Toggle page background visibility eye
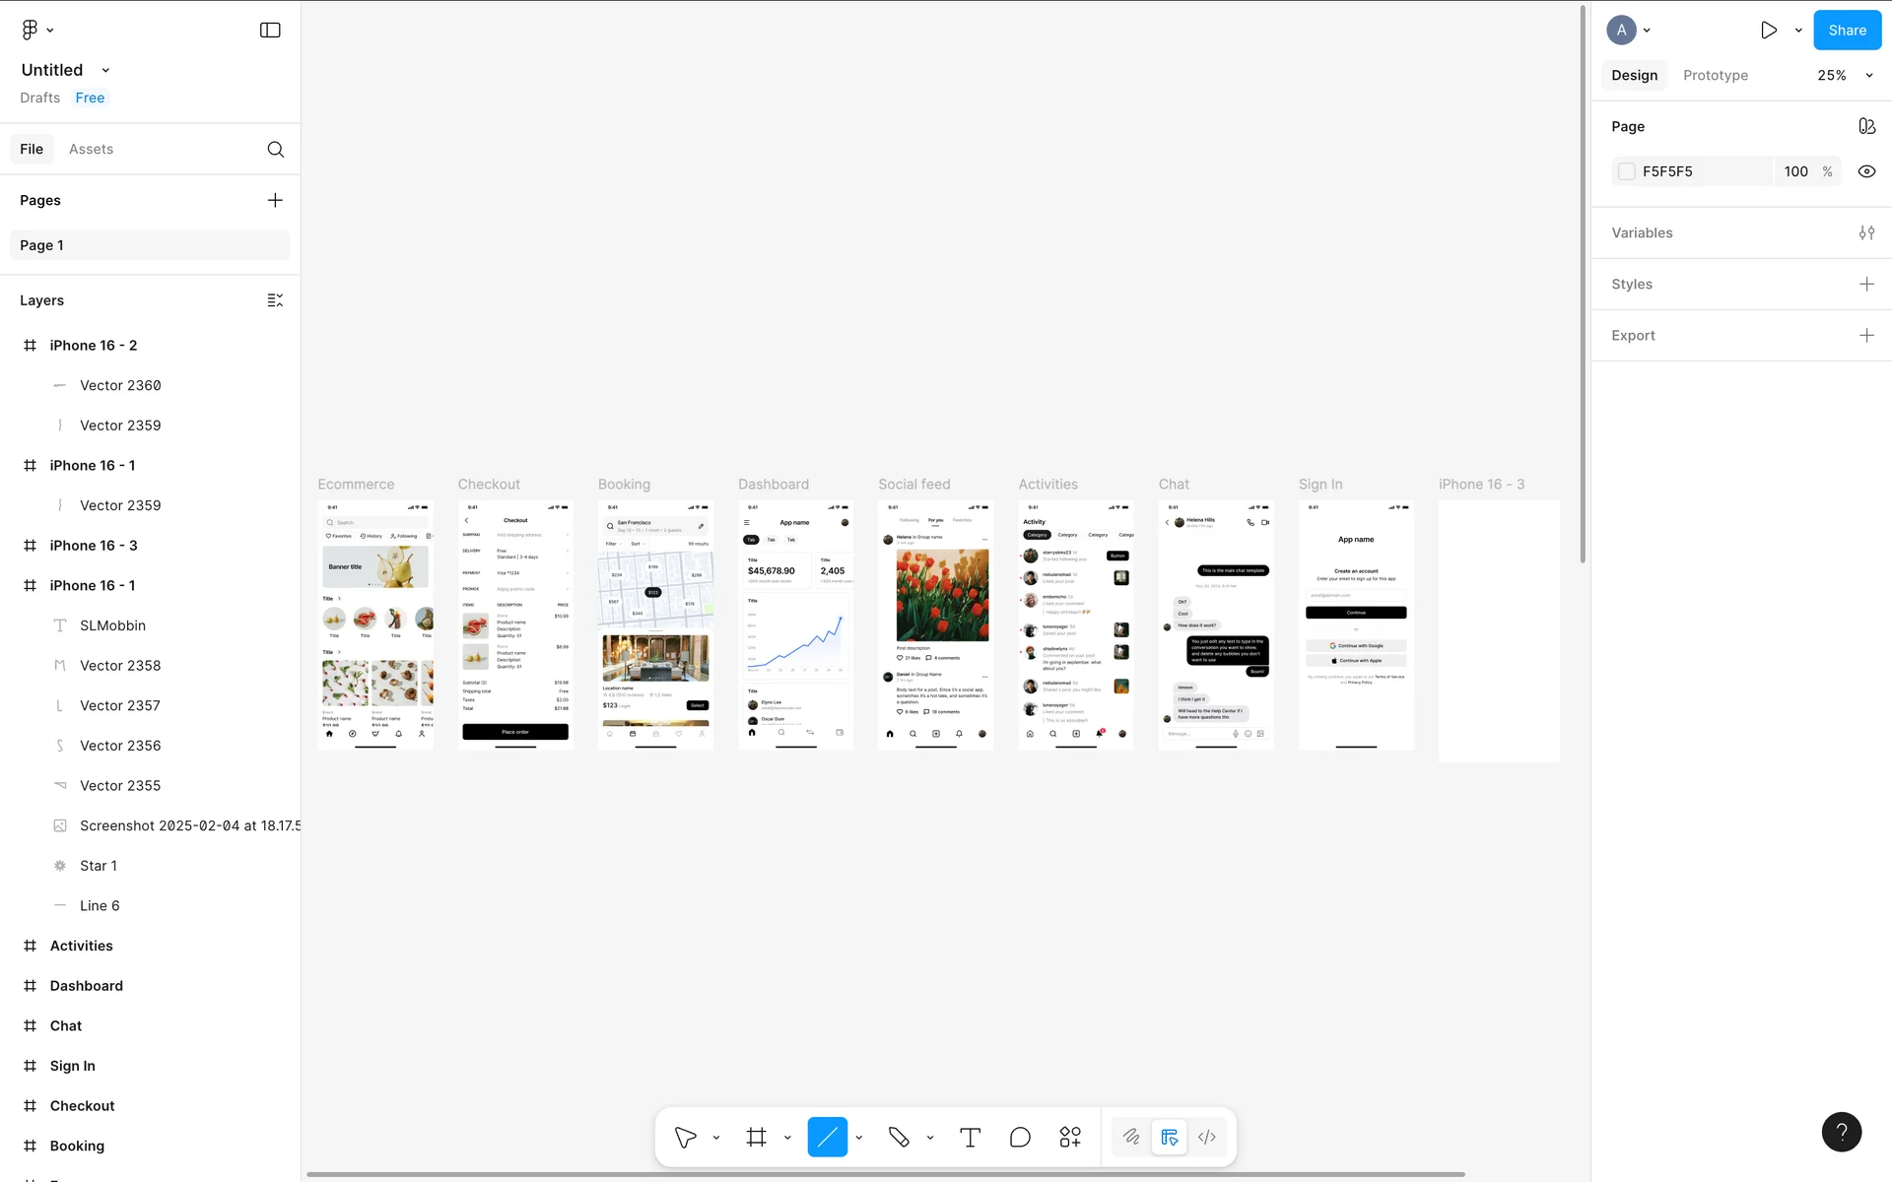 point(1866,171)
